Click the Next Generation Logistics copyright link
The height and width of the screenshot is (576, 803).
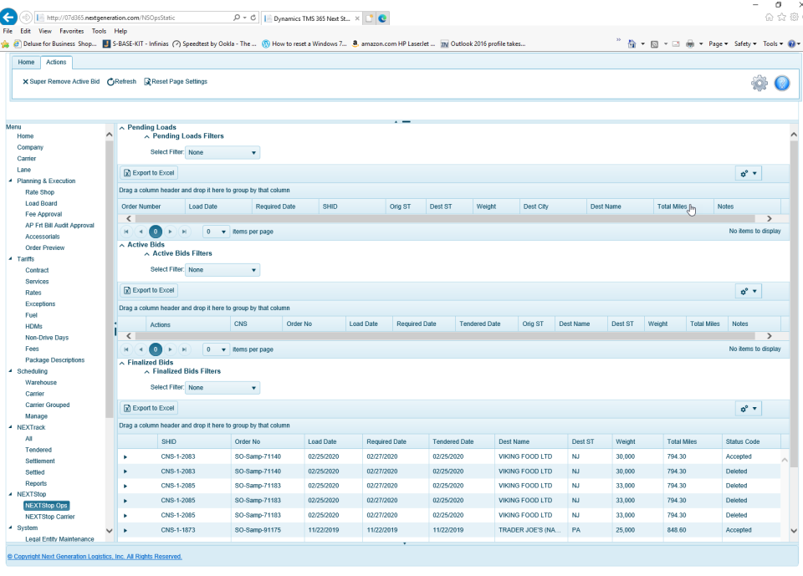(x=95, y=556)
